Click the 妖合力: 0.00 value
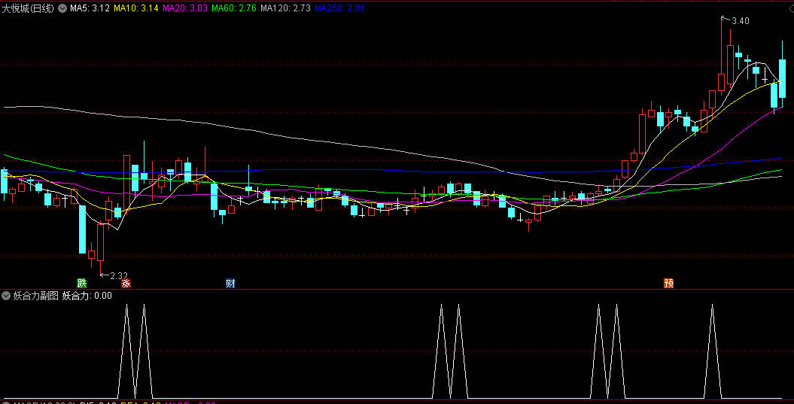The image size is (794, 404). tap(87, 296)
